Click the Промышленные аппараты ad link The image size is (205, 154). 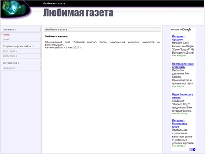(x=183, y=65)
